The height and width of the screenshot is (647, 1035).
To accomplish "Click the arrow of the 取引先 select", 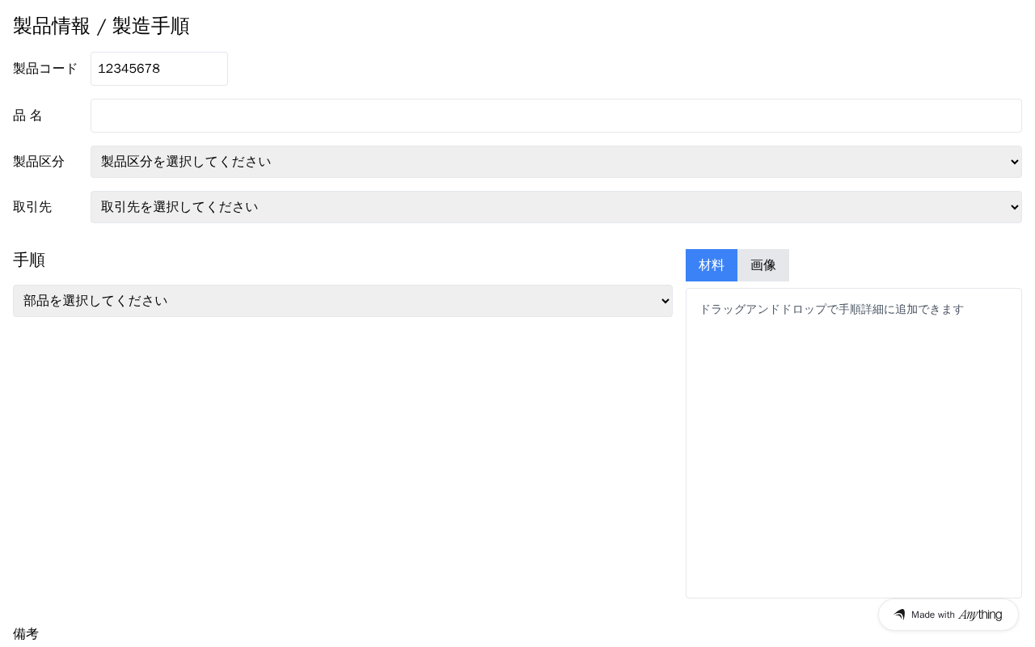I will (1015, 207).
